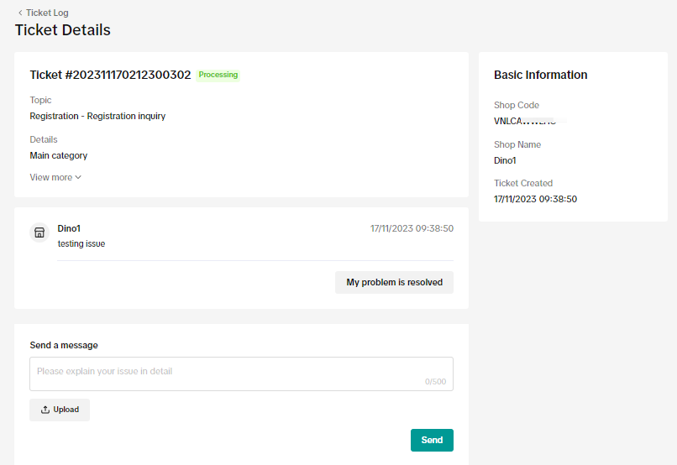This screenshot has height=465, width=677.
Task: Click the "testing issue" message text
Action: pos(81,243)
